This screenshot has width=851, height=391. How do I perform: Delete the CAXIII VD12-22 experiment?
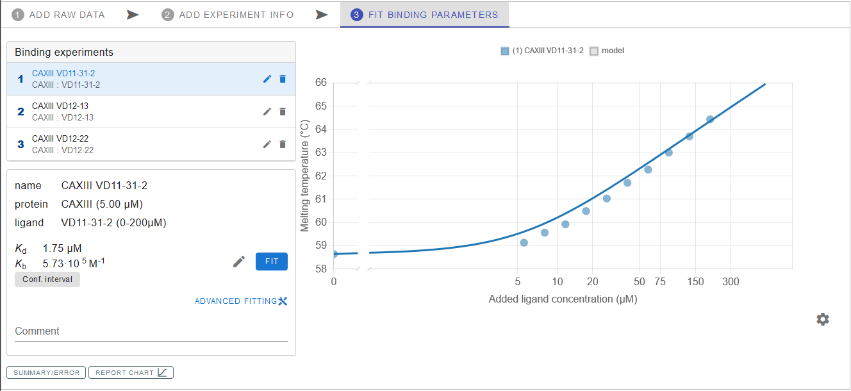click(x=283, y=144)
